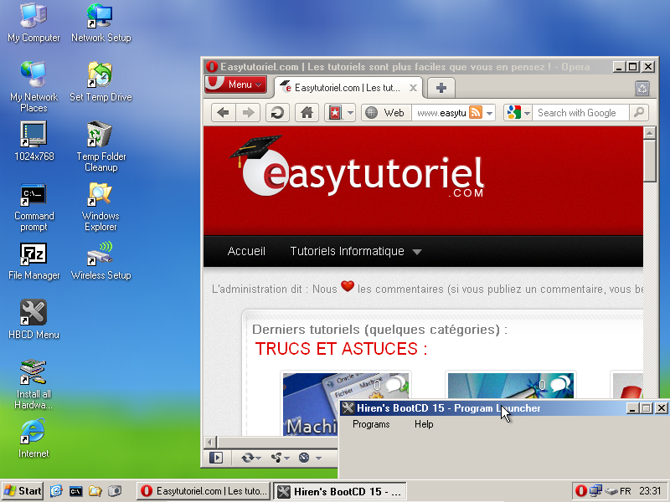
Task: Open the Start menu
Action: point(23,491)
